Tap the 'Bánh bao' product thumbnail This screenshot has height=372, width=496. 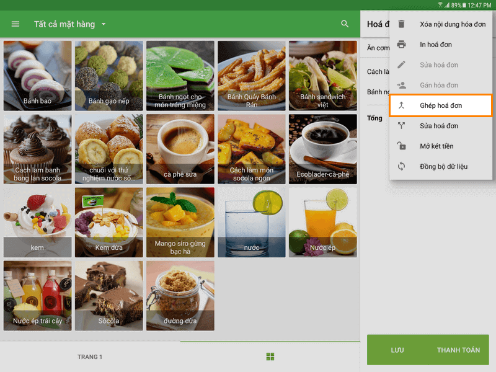click(x=38, y=76)
